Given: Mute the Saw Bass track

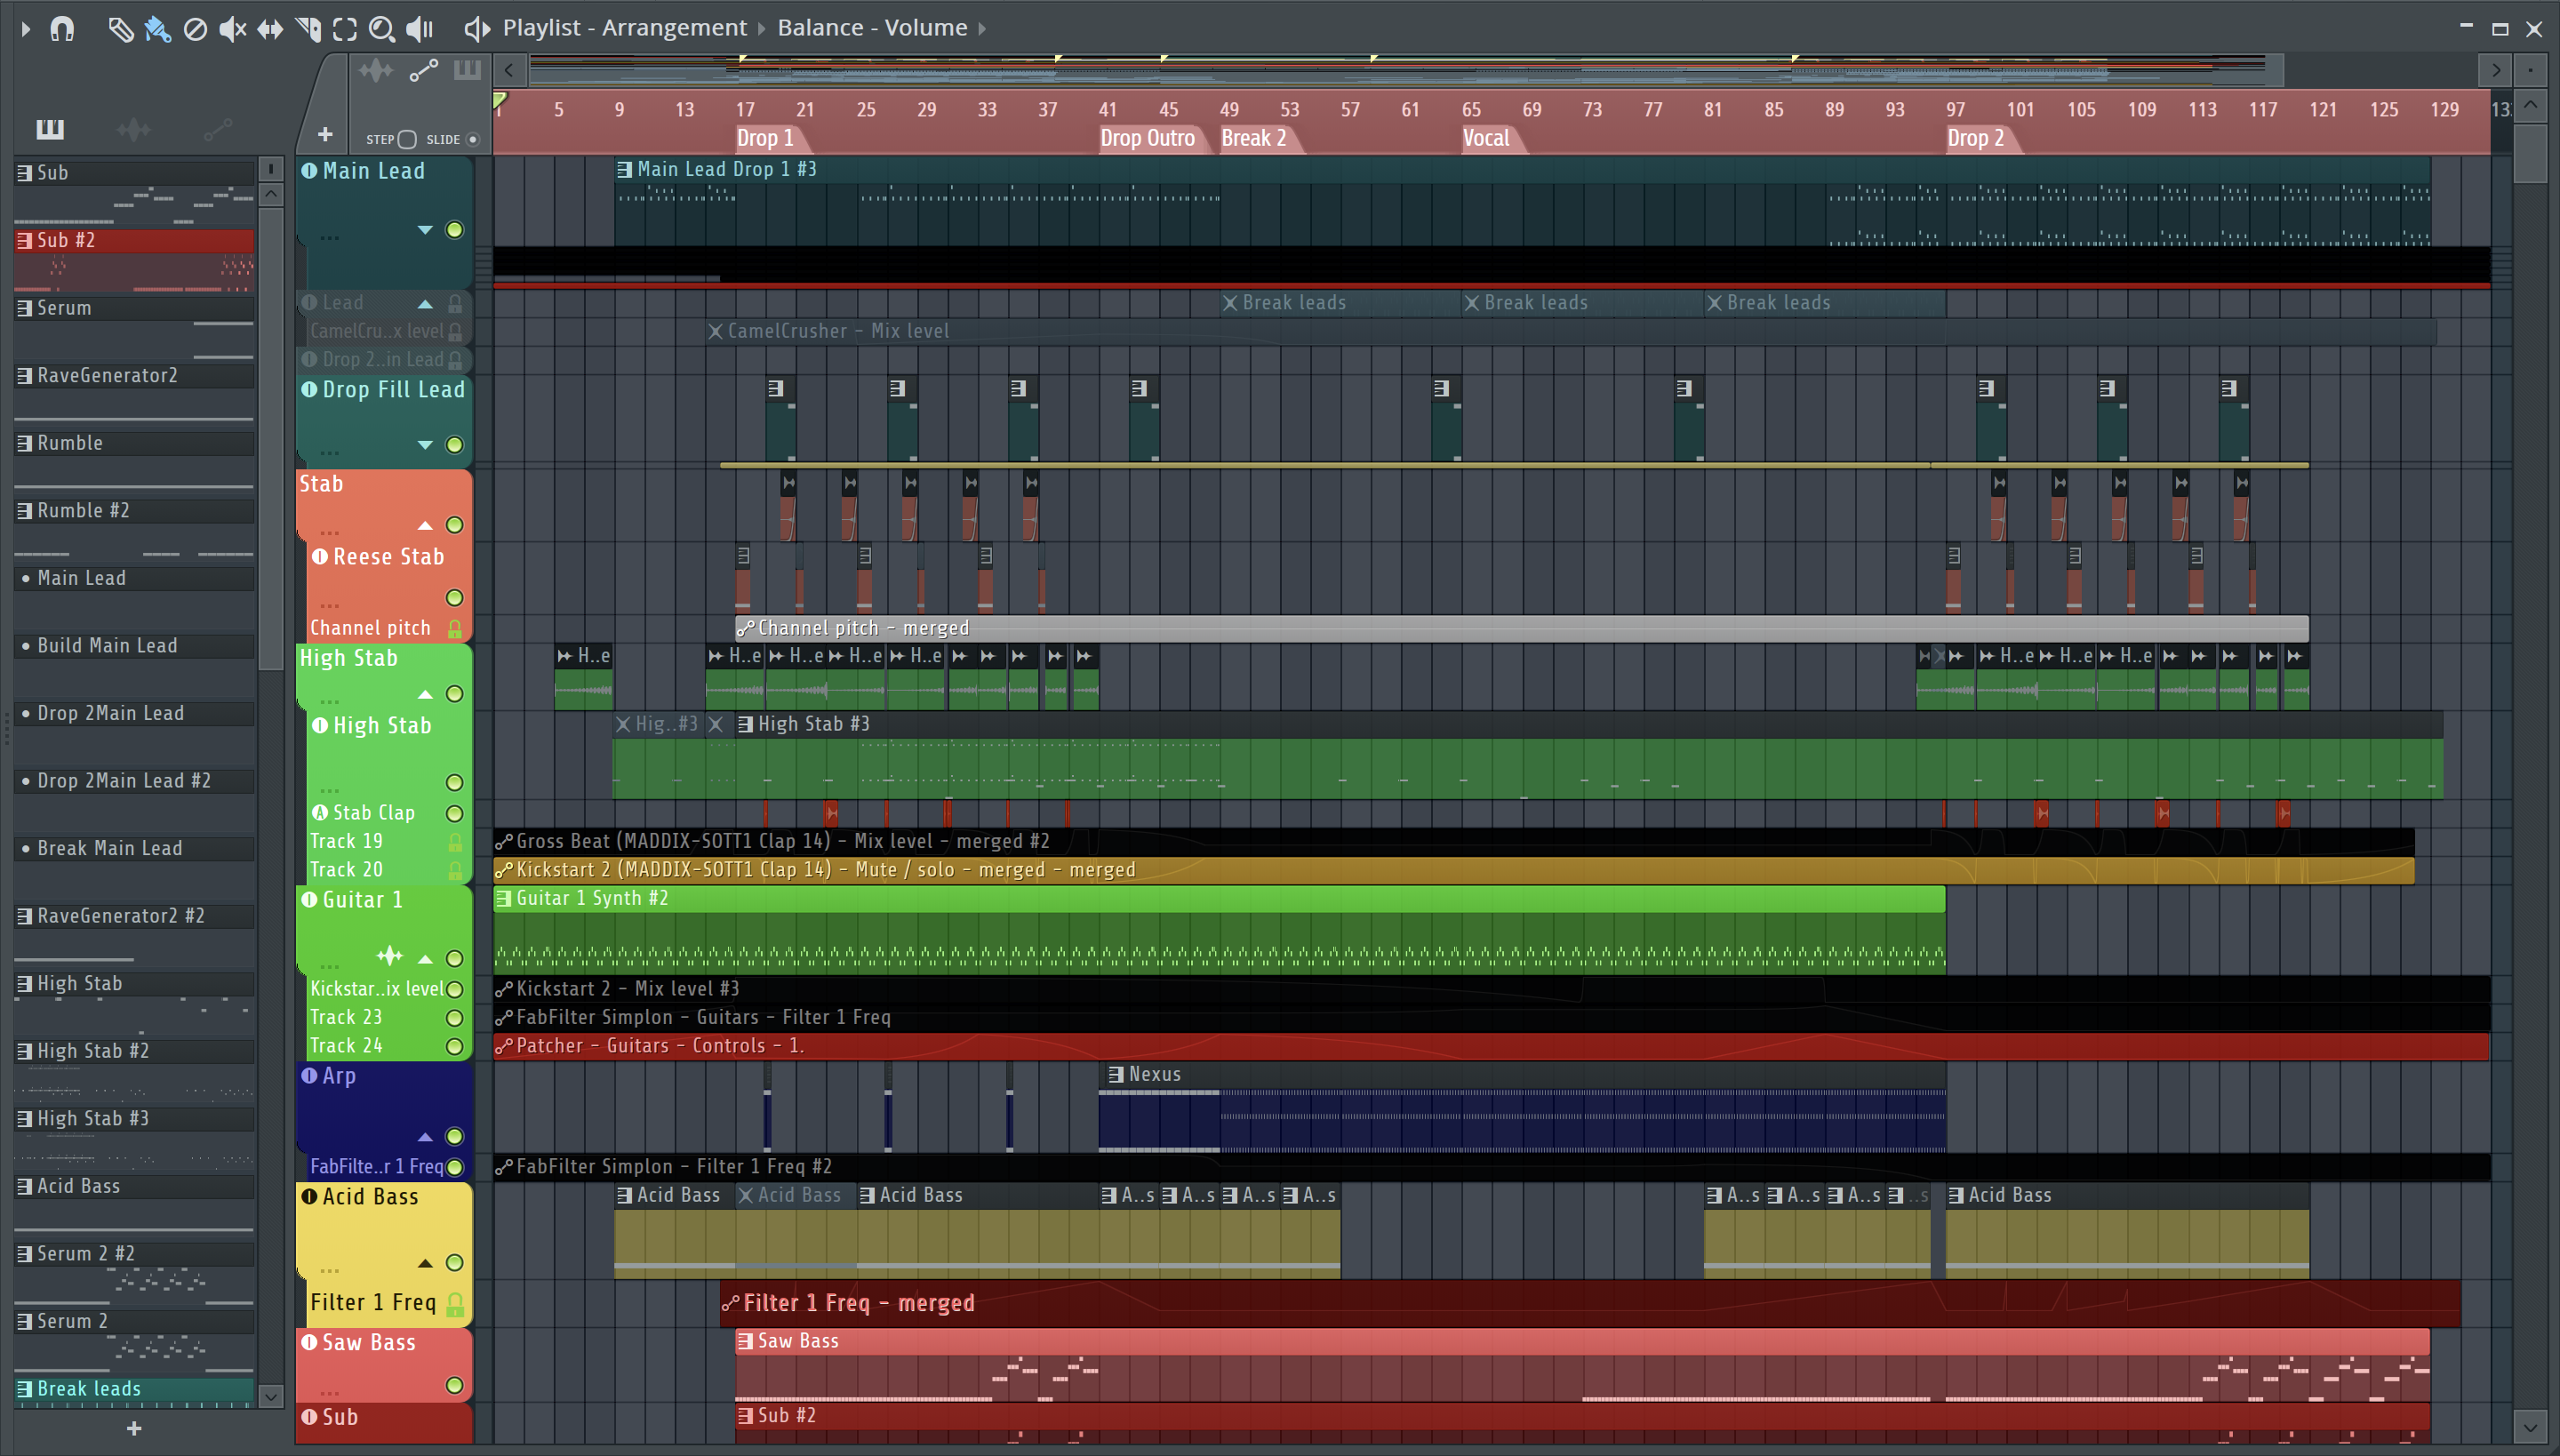Looking at the screenshot, I should 454,1386.
